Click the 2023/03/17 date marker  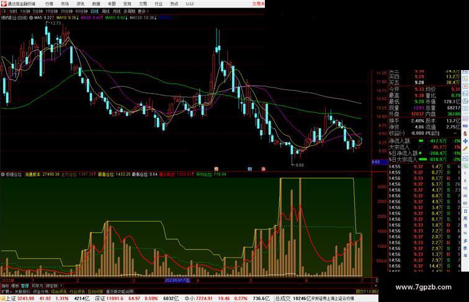[x=177, y=280]
